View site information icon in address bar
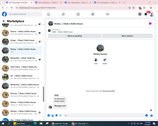The height and width of the screenshot is (126, 158). (x=17, y=8)
